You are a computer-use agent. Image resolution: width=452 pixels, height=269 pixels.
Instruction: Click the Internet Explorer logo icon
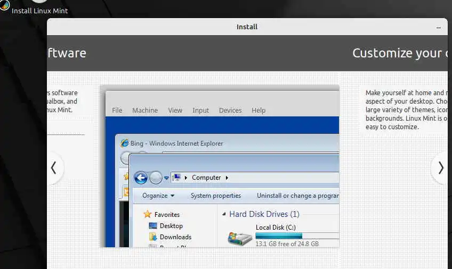[x=125, y=143]
